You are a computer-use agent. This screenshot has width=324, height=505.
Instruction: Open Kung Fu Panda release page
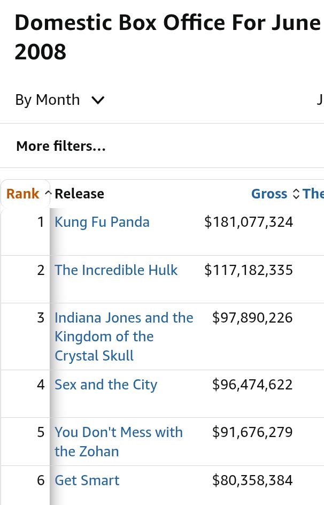click(x=102, y=222)
